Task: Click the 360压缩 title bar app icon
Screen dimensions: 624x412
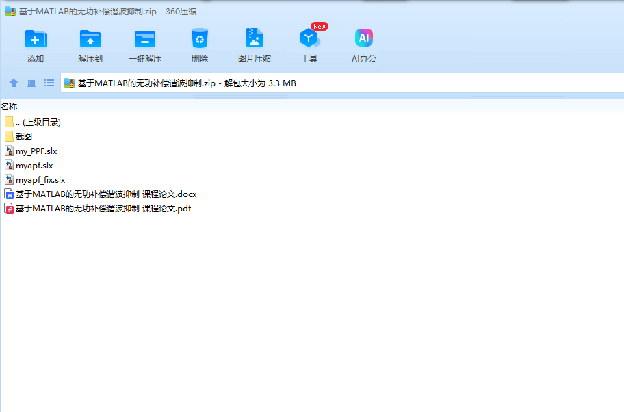Action: (x=11, y=11)
